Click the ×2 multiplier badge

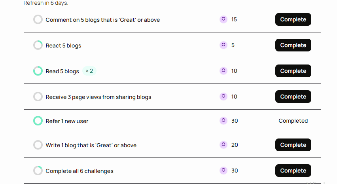(x=89, y=71)
